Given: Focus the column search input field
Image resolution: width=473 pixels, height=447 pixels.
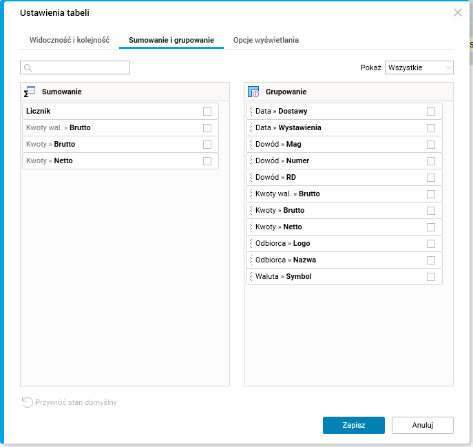Looking at the screenshot, I should [x=81, y=67].
